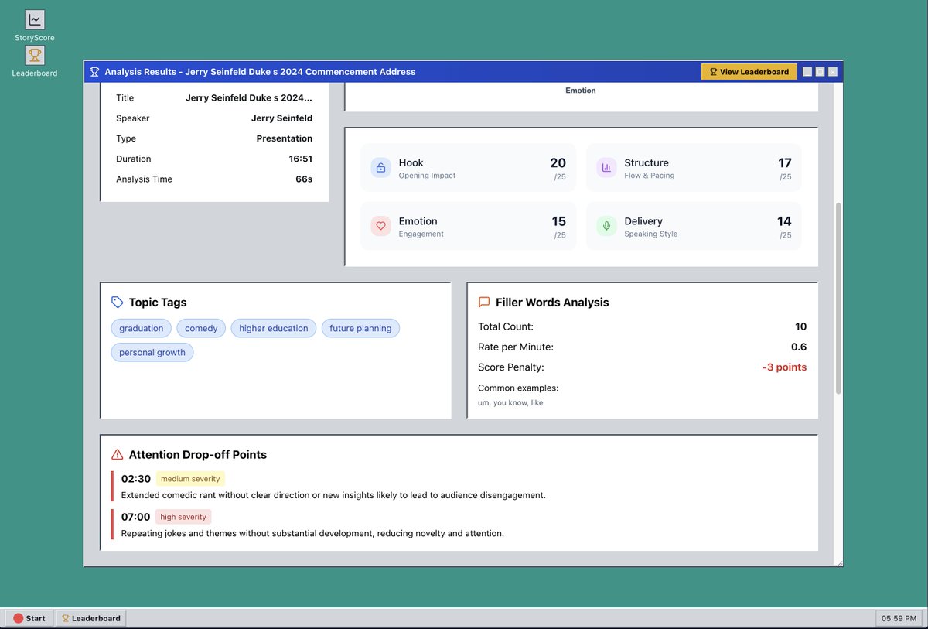Click the Topic Tags tag icon
Viewport: 928px width, 629px height.
pos(118,303)
